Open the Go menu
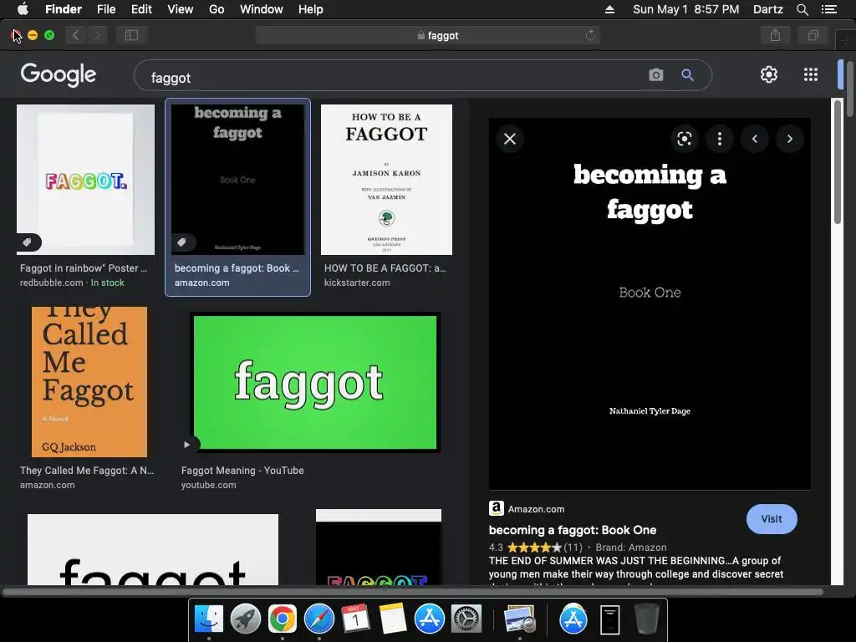This screenshot has width=856, height=642. coord(217,9)
